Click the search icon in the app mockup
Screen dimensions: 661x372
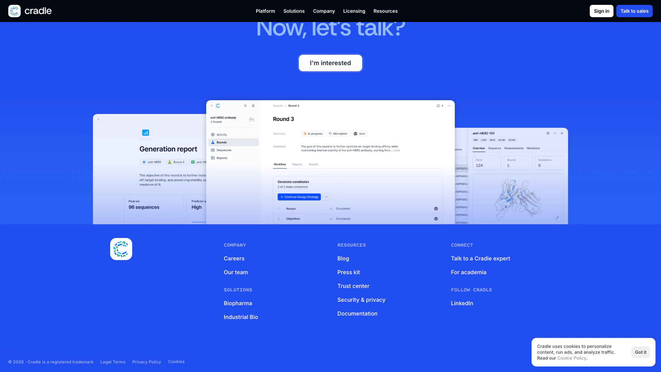[x=245, y=106]
